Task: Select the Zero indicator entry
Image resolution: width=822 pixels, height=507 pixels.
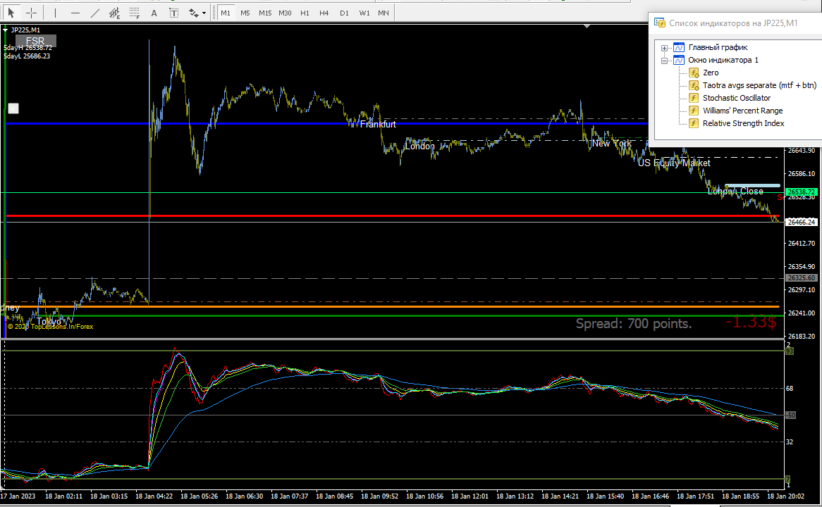Action: (711, 73)
